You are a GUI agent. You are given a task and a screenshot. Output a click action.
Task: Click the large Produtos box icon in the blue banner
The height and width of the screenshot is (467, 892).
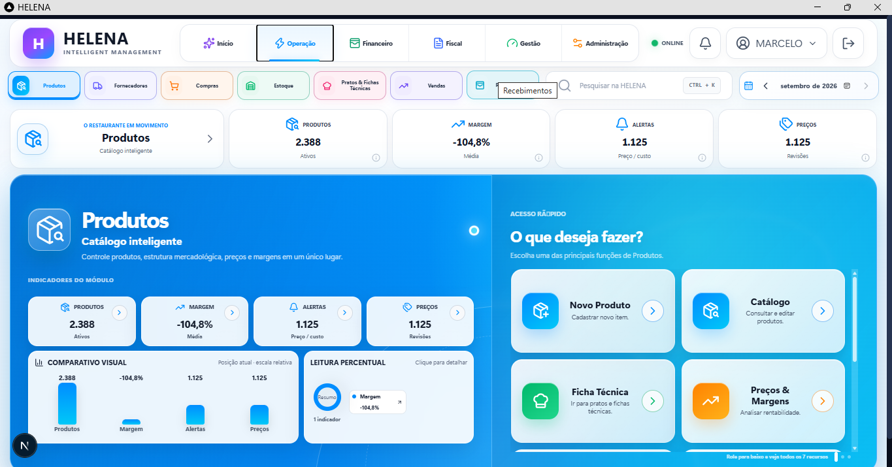[x=49, y=229]
